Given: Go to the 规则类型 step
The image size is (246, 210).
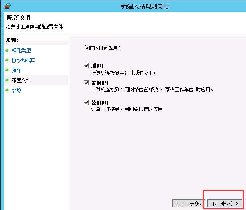Looking at the screenshot, I should (21, 50).
